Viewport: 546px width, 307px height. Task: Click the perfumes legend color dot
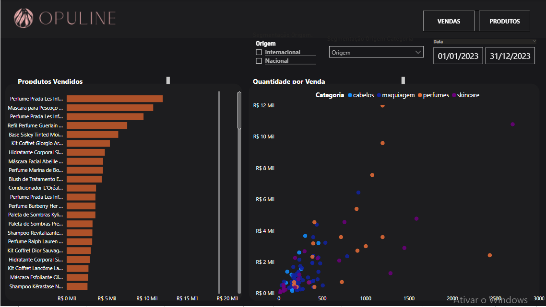coord(420,95)
